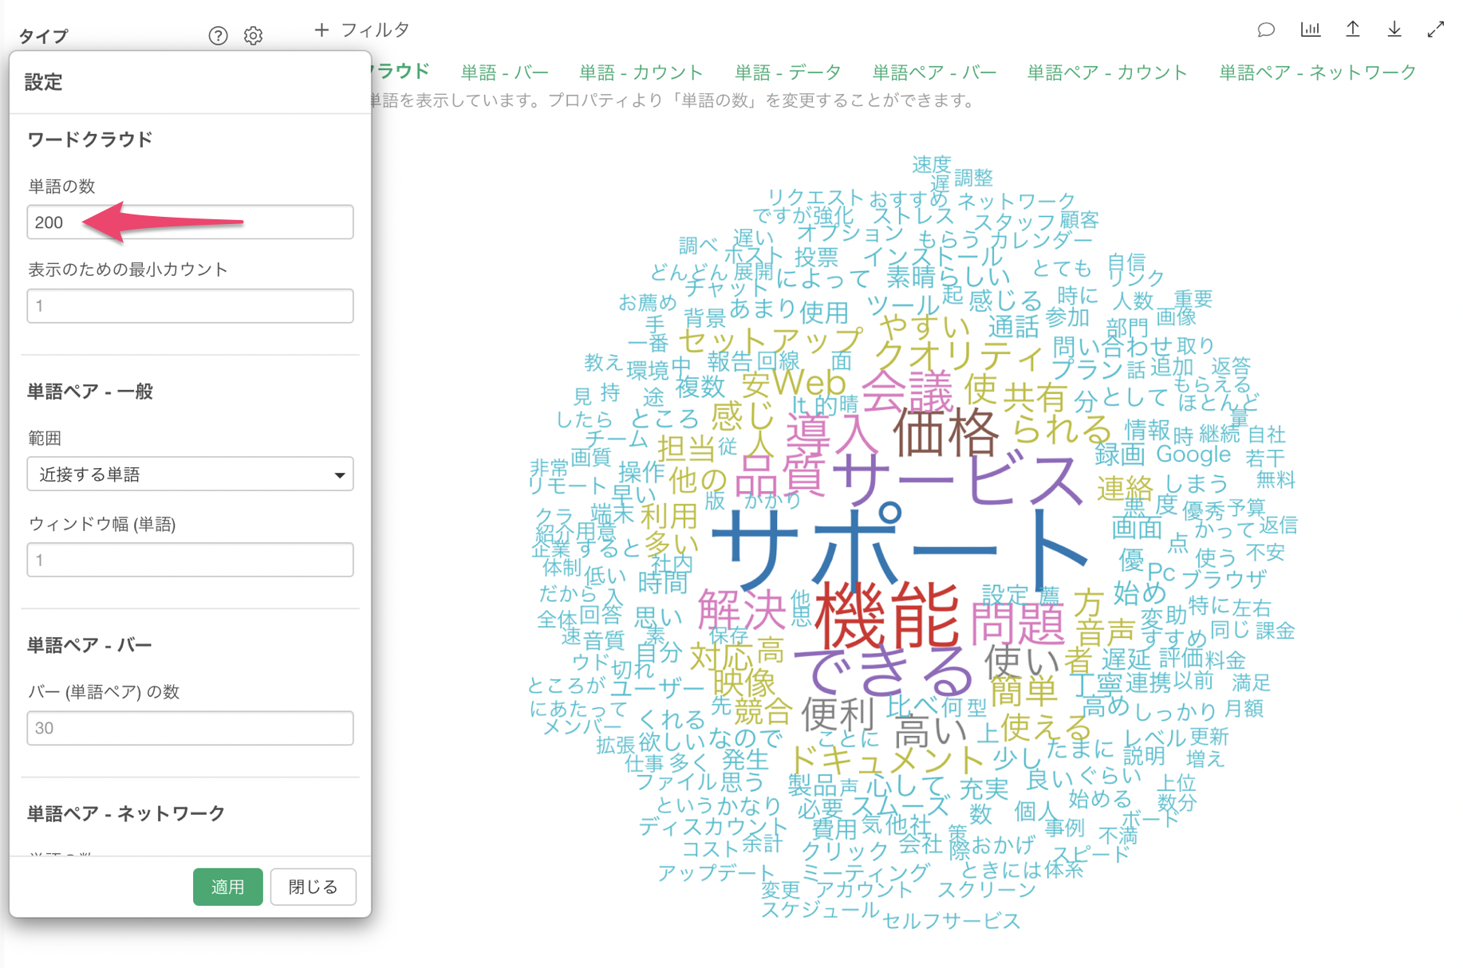Click the バー (単語ペア) の数 input field
1463x968 pixels.
pyautogui.click(x=190, y=728)
